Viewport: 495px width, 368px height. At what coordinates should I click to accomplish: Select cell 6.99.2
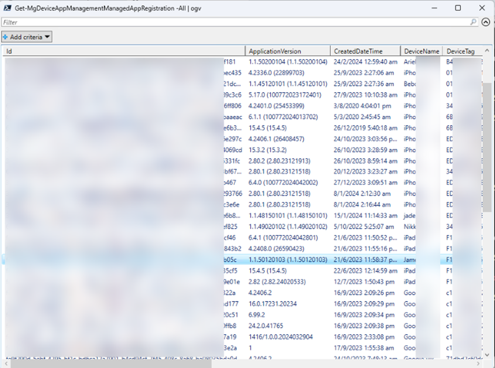(x=256, y=315)
